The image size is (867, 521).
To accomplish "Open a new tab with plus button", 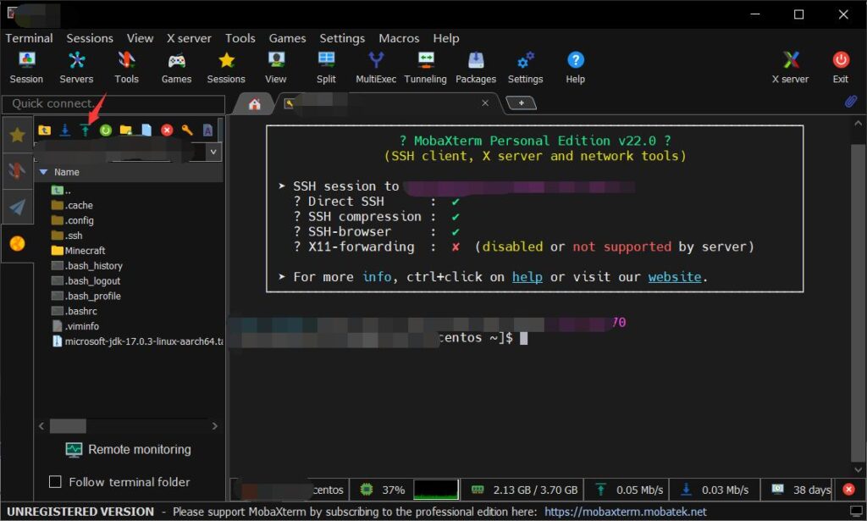I will tap(521, 103).
